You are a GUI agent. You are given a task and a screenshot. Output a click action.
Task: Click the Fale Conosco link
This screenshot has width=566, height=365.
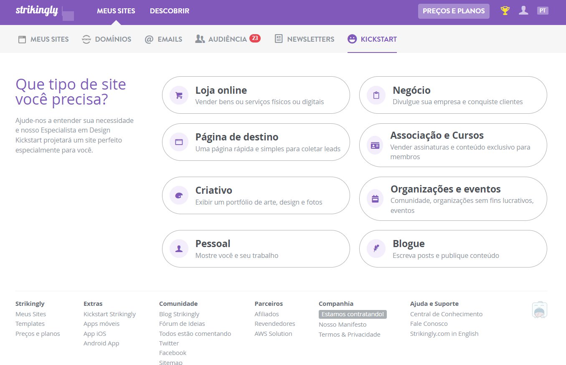click(429, 324)
